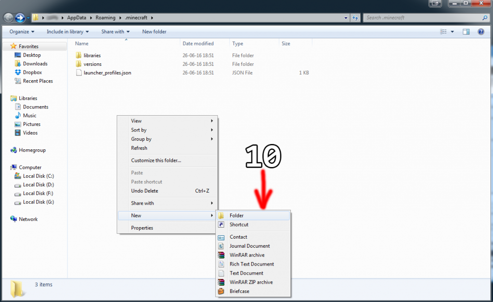Open the Organize dropdown menu
Viewport: 493px width, 302px height.
(22, 32)
